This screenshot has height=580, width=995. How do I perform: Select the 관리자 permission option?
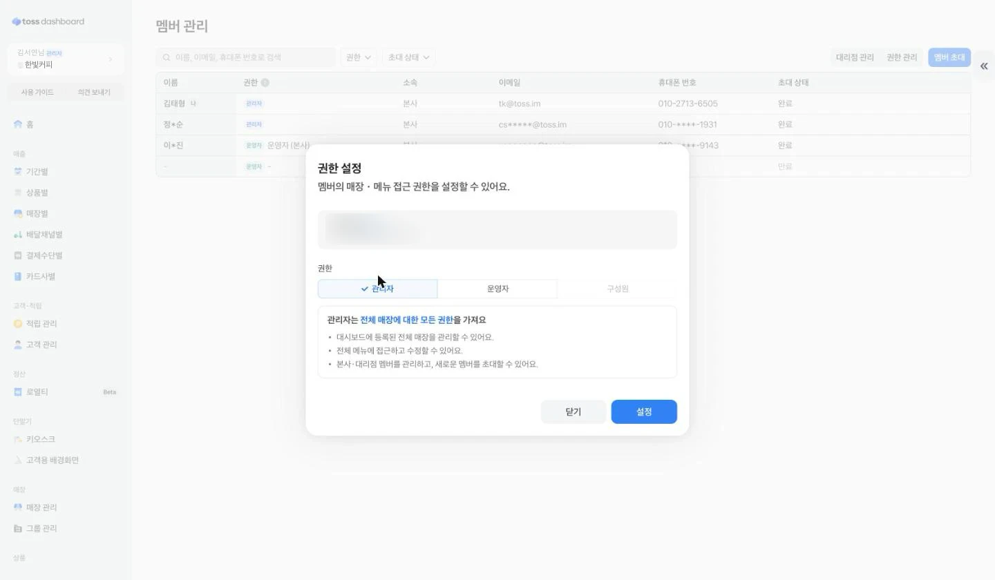pos(377,289)
